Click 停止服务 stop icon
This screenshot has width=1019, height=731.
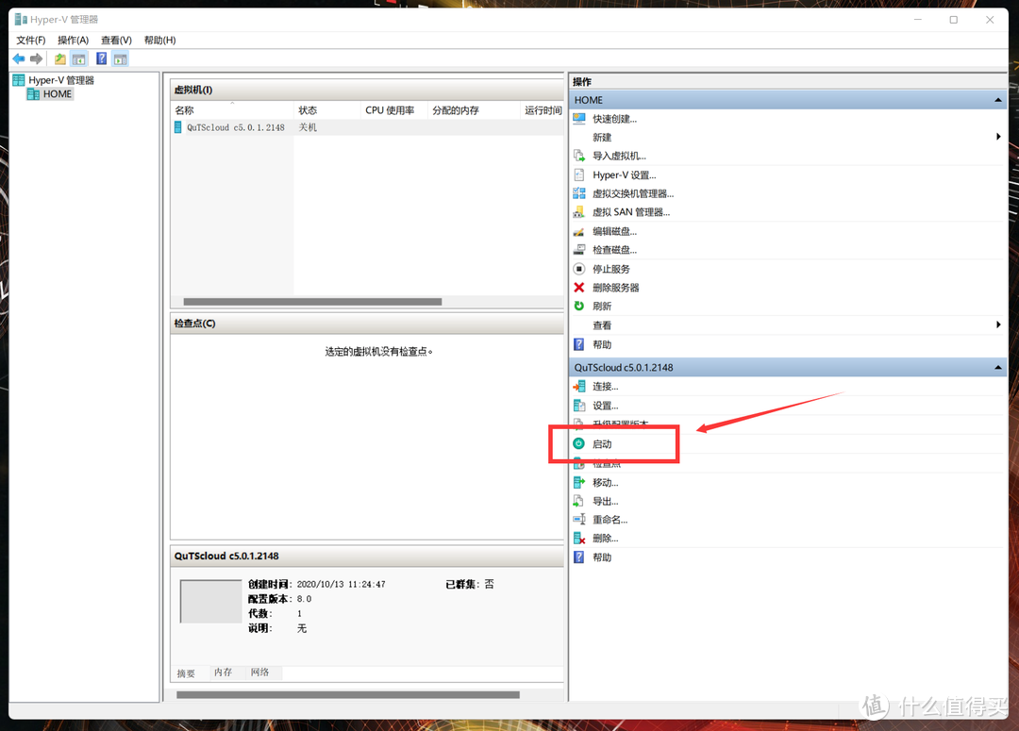pos(579,269)
